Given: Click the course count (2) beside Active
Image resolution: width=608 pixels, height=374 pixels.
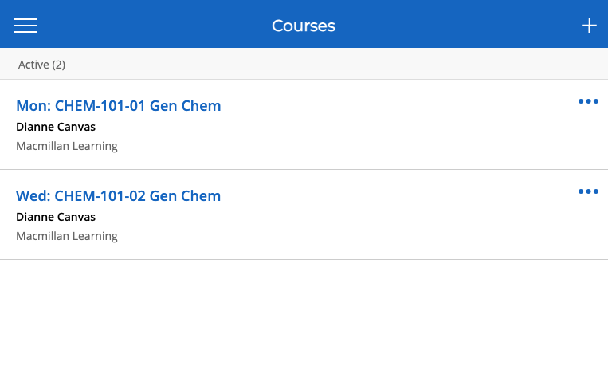Looking at the screenshot, I should tap(59, 65).
